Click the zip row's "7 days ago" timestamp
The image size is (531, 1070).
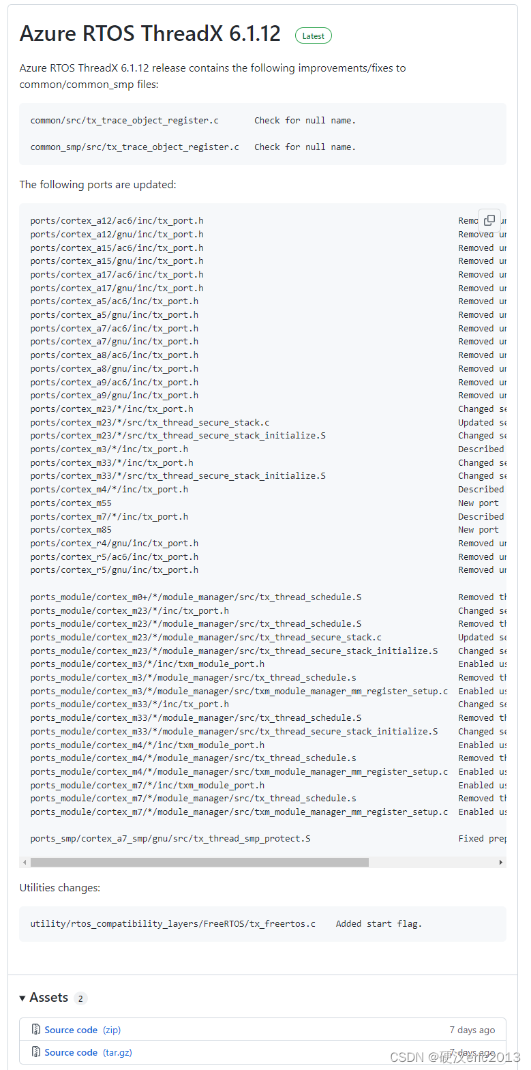coord(472,1030)
